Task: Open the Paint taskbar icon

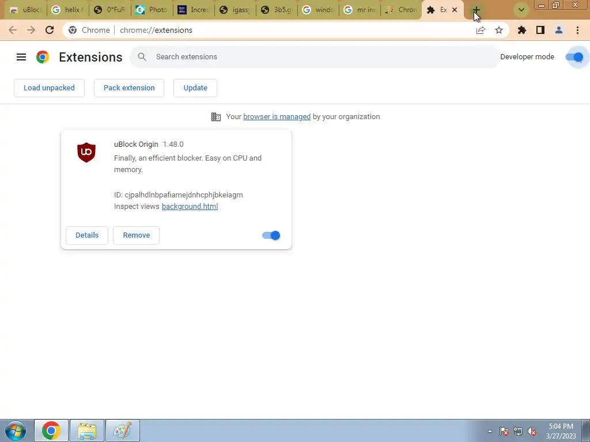Action: click(x=123, y=430)
